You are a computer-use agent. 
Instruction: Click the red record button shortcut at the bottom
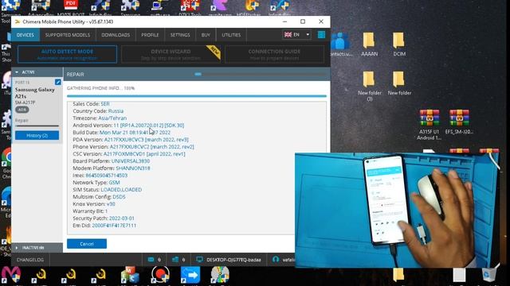[160, 274]
